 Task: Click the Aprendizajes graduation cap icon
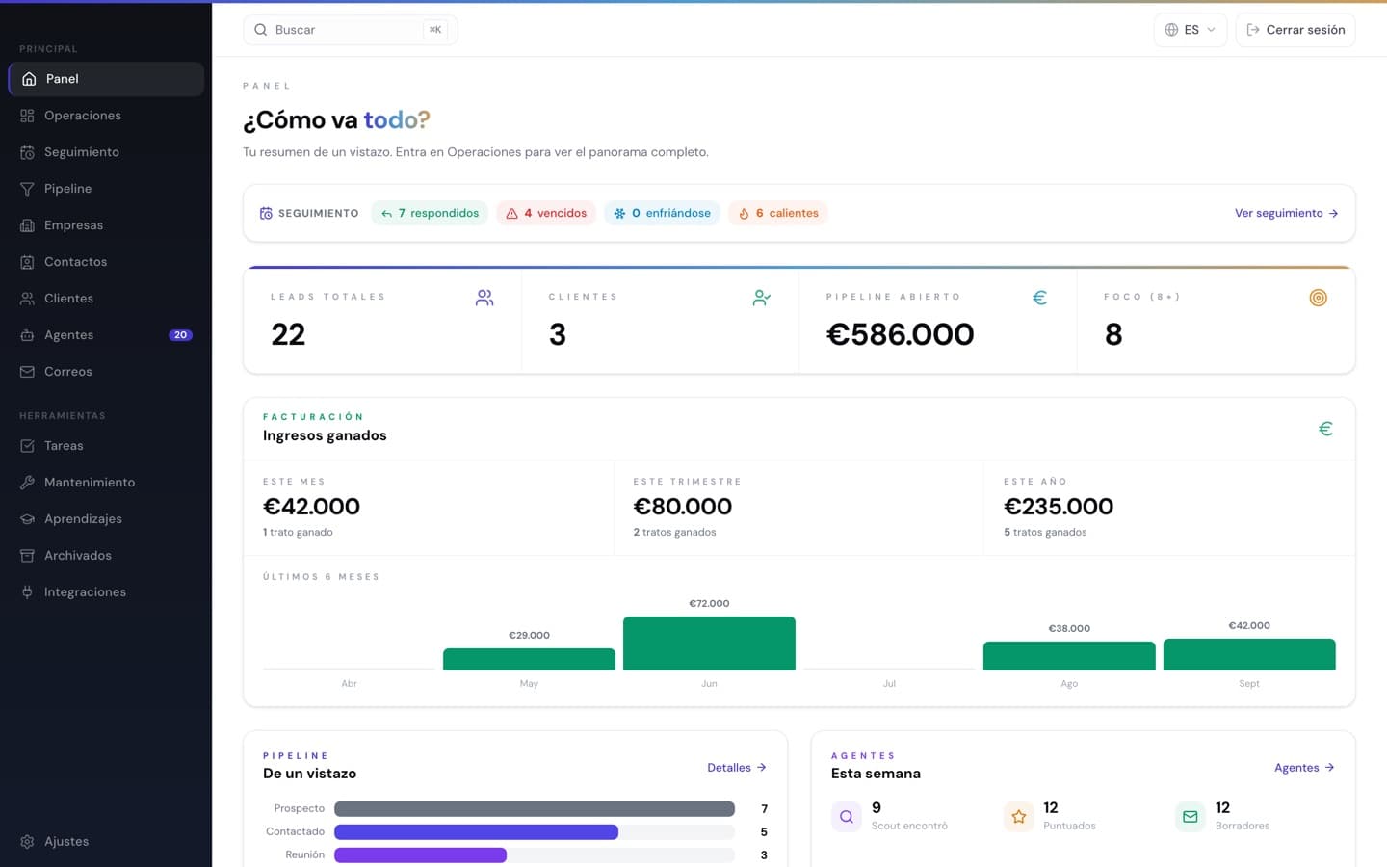tap(27, 519)
